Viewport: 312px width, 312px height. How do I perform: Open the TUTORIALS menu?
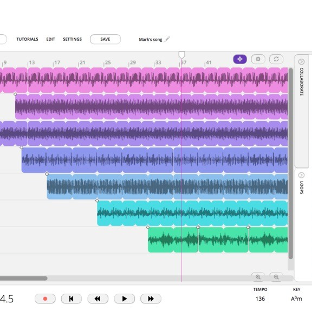tap(27, 39)
